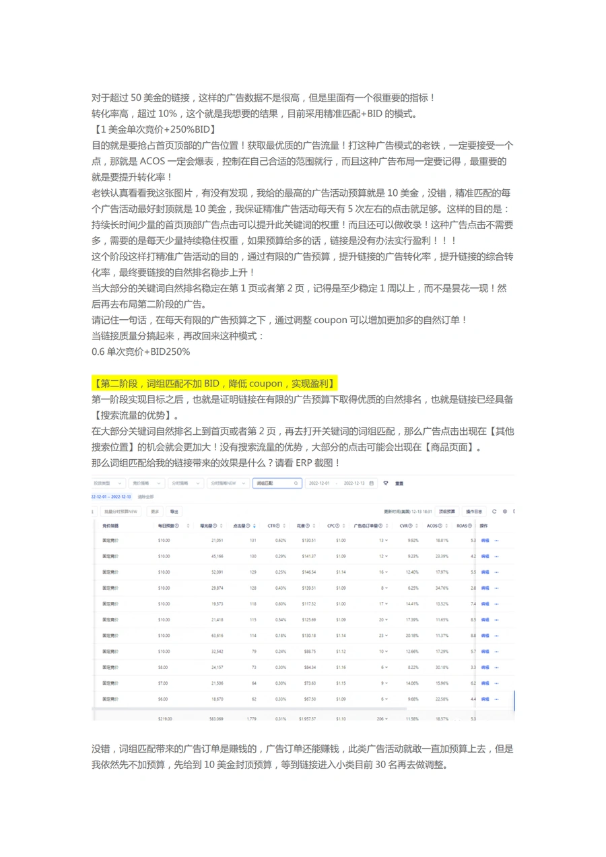Click the 重置 reset link
Viewport: 606px width, 857px height.
pos(399,483)
